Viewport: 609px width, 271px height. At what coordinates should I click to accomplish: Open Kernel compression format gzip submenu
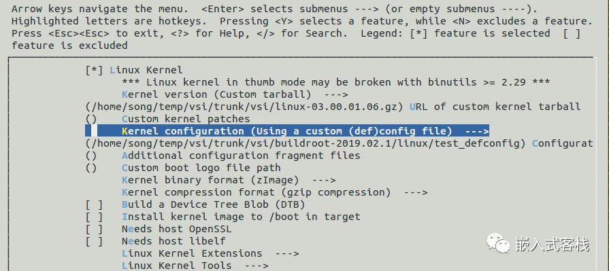click(275, 192)
